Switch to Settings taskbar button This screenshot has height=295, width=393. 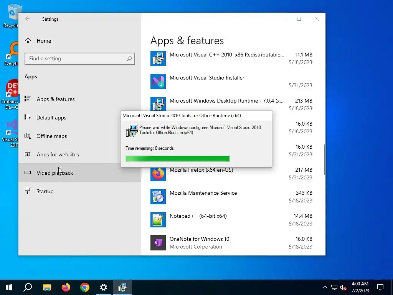tap(104, 287)
